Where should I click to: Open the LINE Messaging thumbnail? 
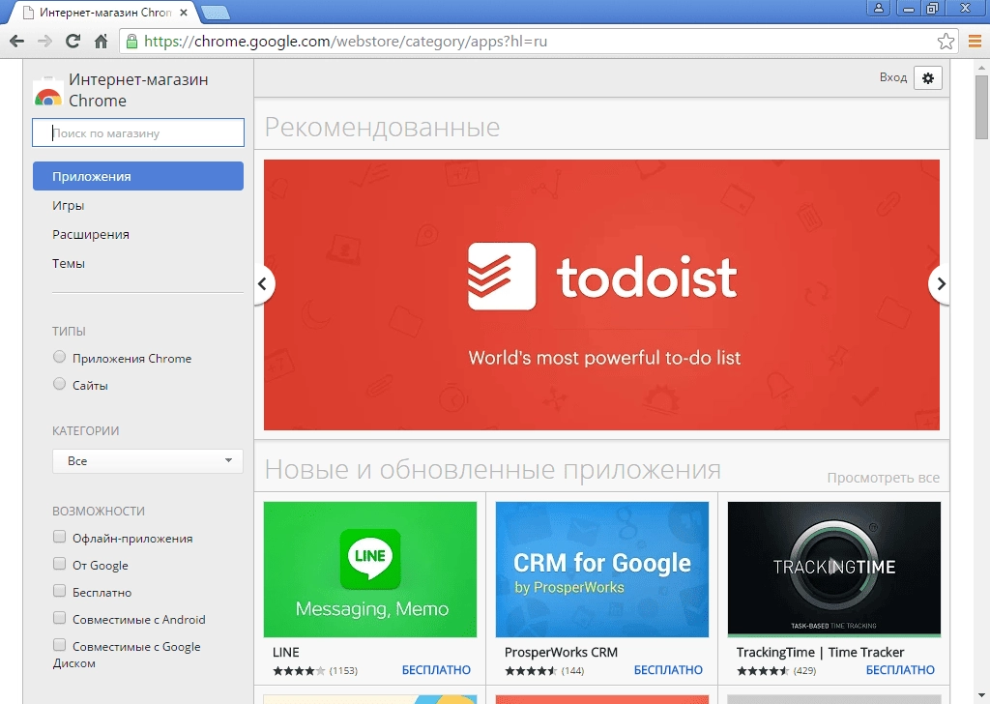point(370,570)
